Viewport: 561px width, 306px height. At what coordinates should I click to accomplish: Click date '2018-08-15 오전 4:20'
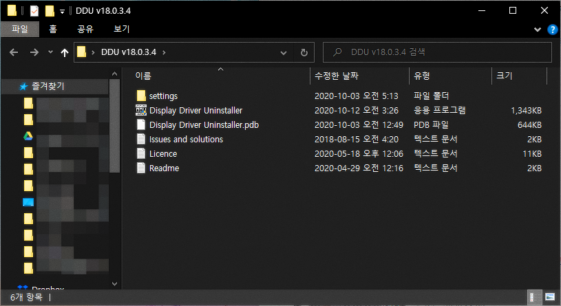point(357,140)
